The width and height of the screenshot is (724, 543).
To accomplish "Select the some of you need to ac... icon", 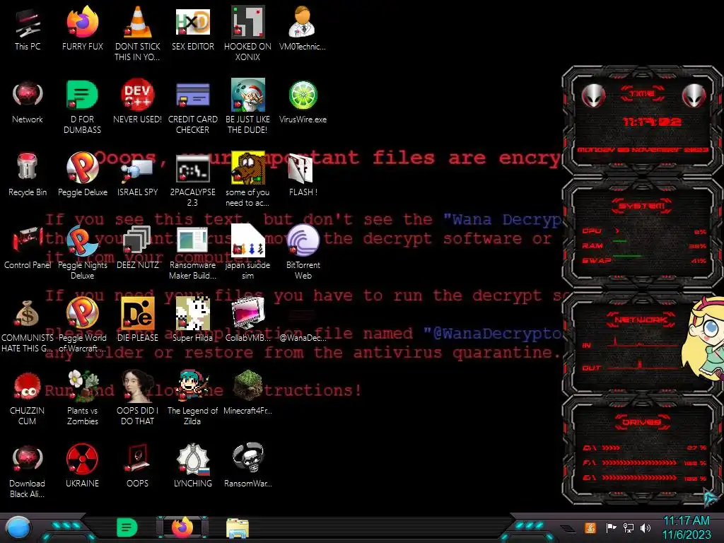I will click(x=248, y=168).
